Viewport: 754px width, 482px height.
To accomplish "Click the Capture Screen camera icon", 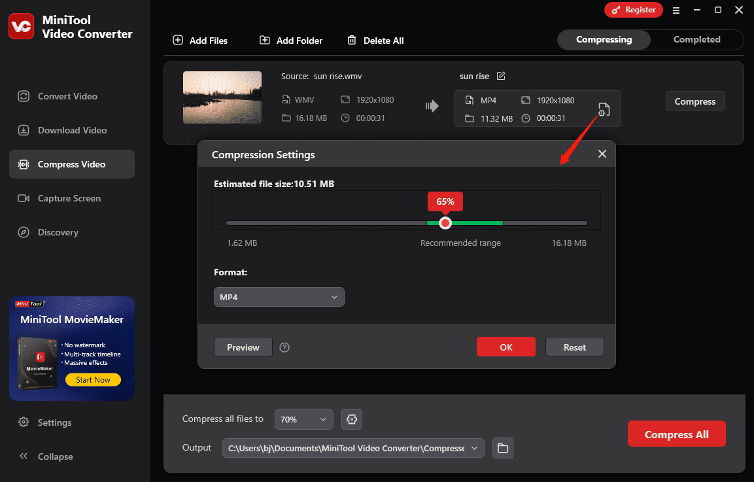I will click(24, 198).
